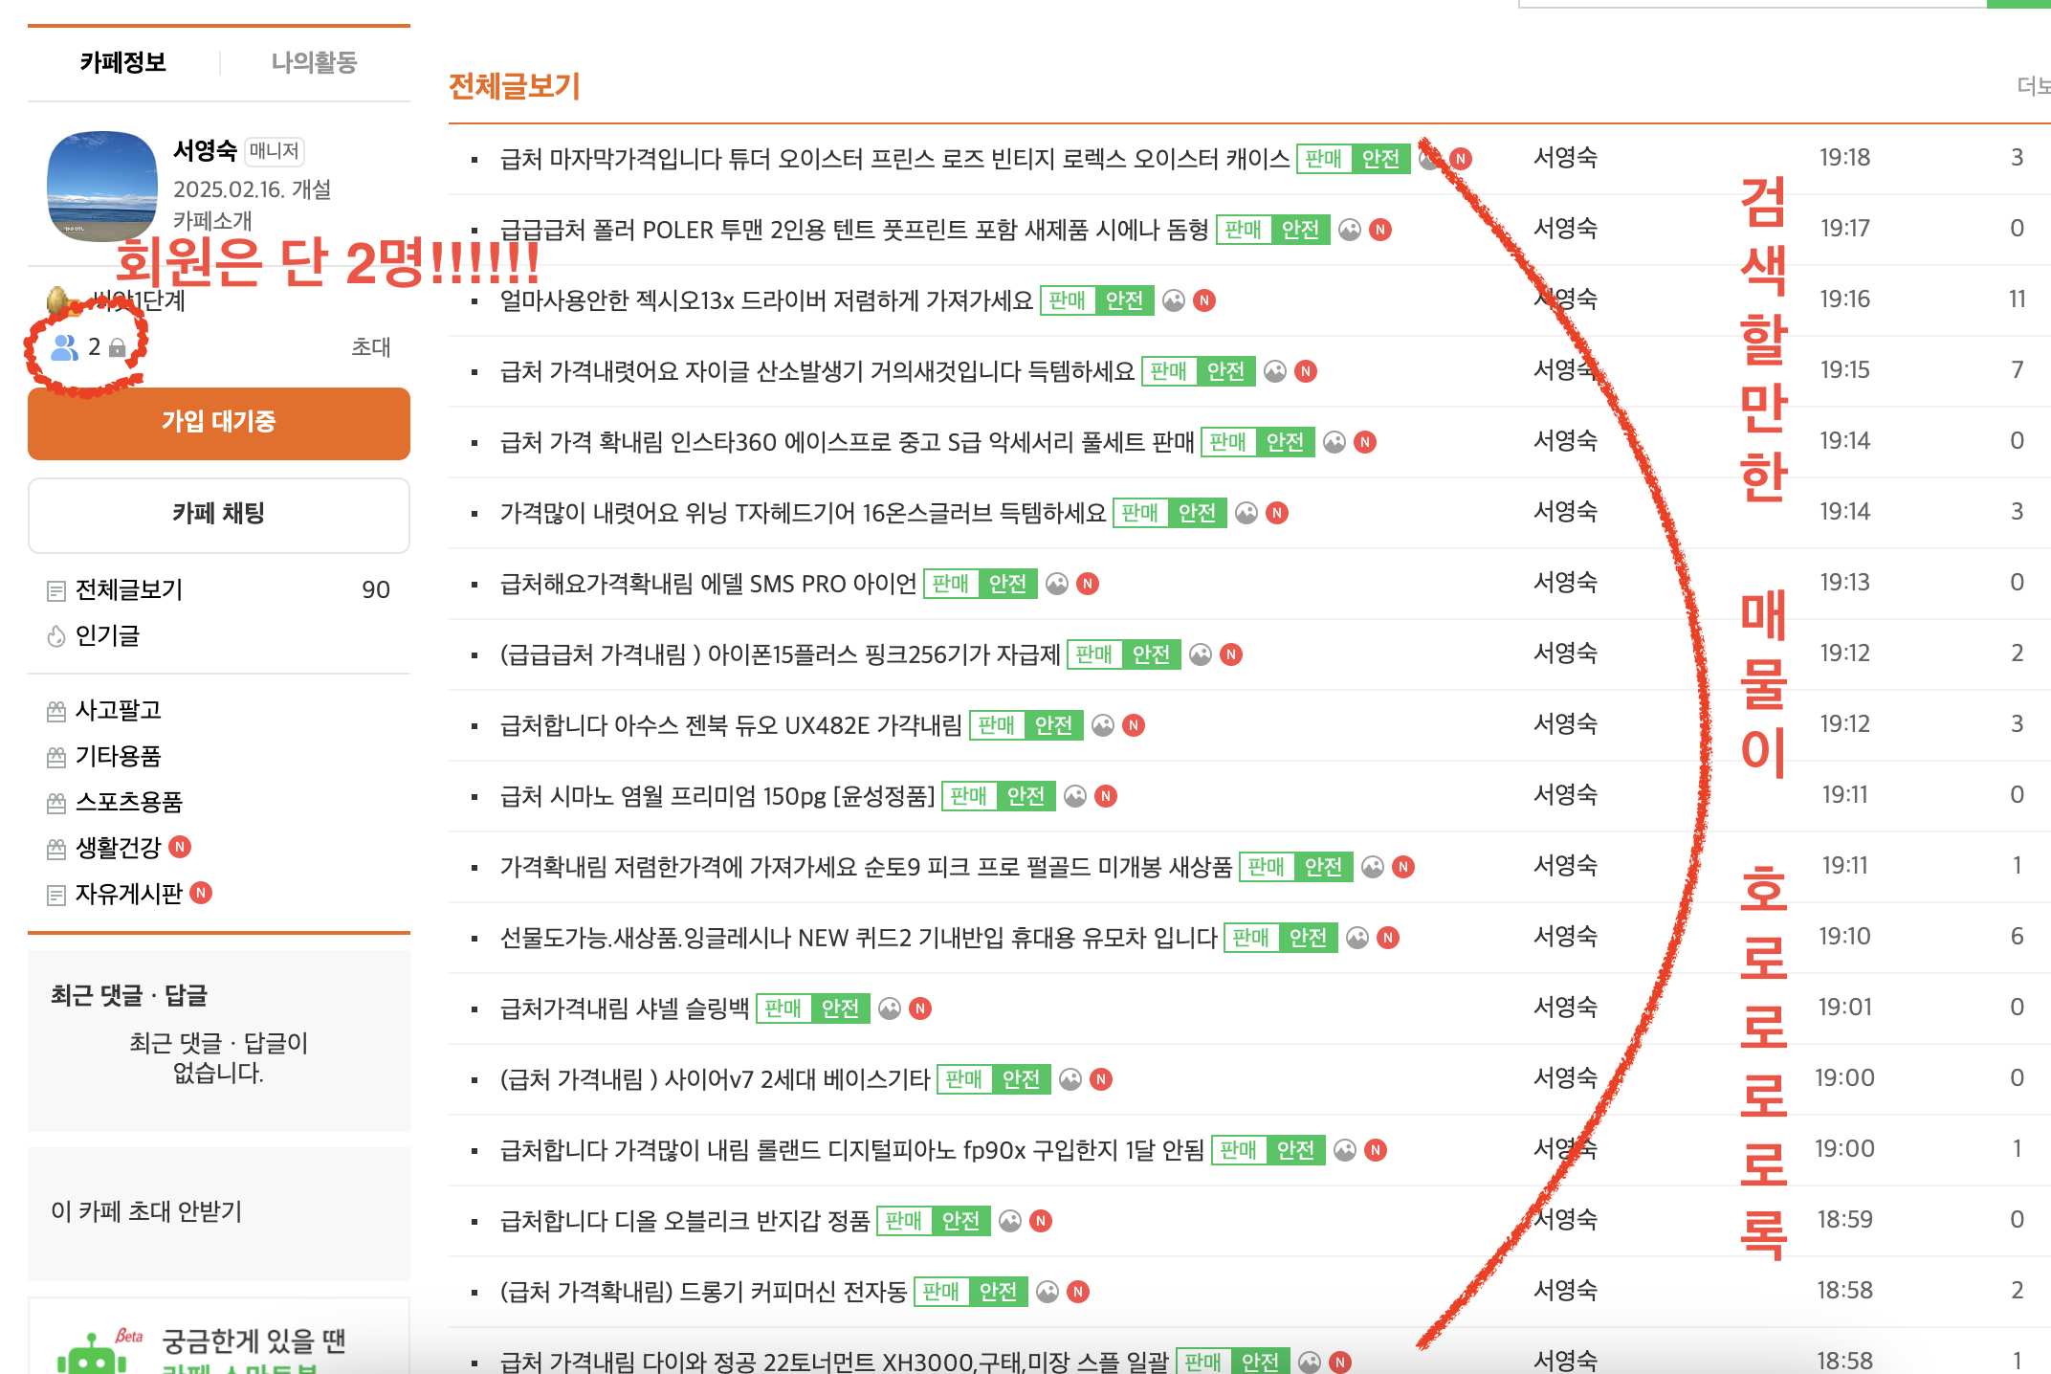Click the 자유게시판 board icon

(56, 895)
